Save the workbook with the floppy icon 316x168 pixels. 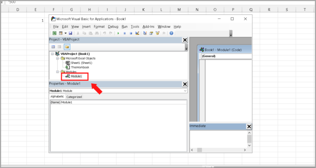(70, 33)
